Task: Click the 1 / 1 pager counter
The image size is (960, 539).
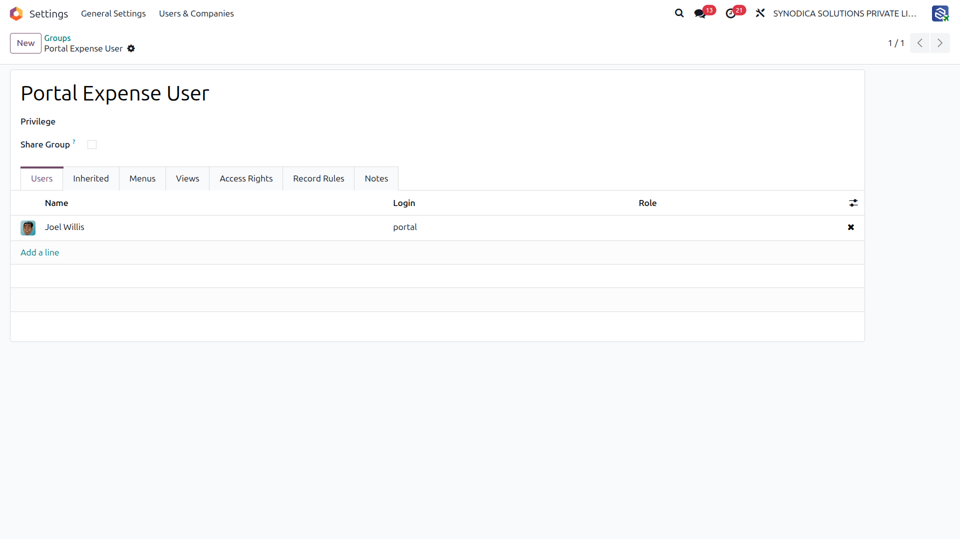Action: pyautogui.click(x=896, y=43)
